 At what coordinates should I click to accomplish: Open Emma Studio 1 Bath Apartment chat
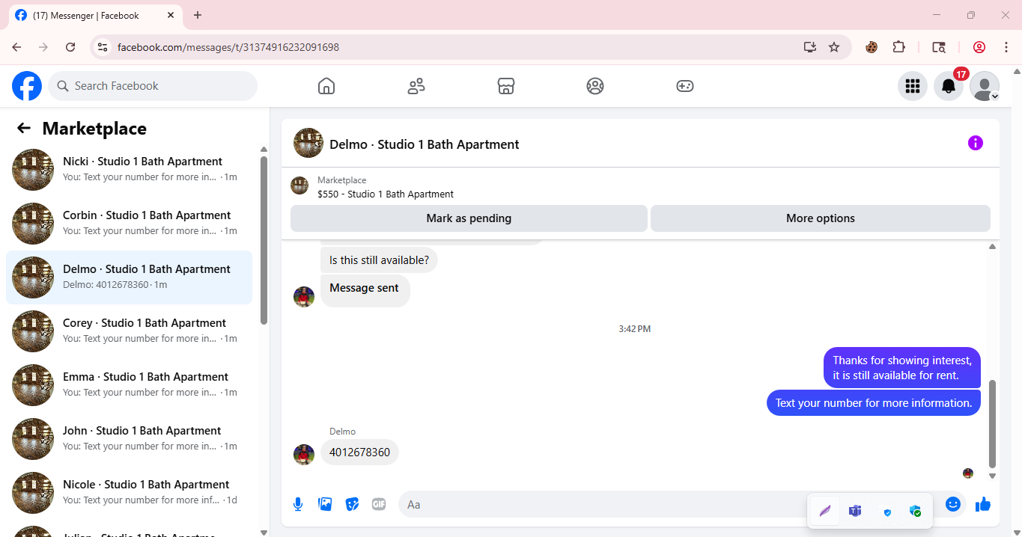click(x=129, y=385)
